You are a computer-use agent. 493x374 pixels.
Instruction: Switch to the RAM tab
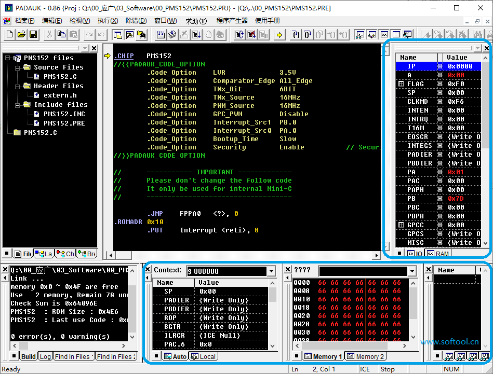[438, 254]
